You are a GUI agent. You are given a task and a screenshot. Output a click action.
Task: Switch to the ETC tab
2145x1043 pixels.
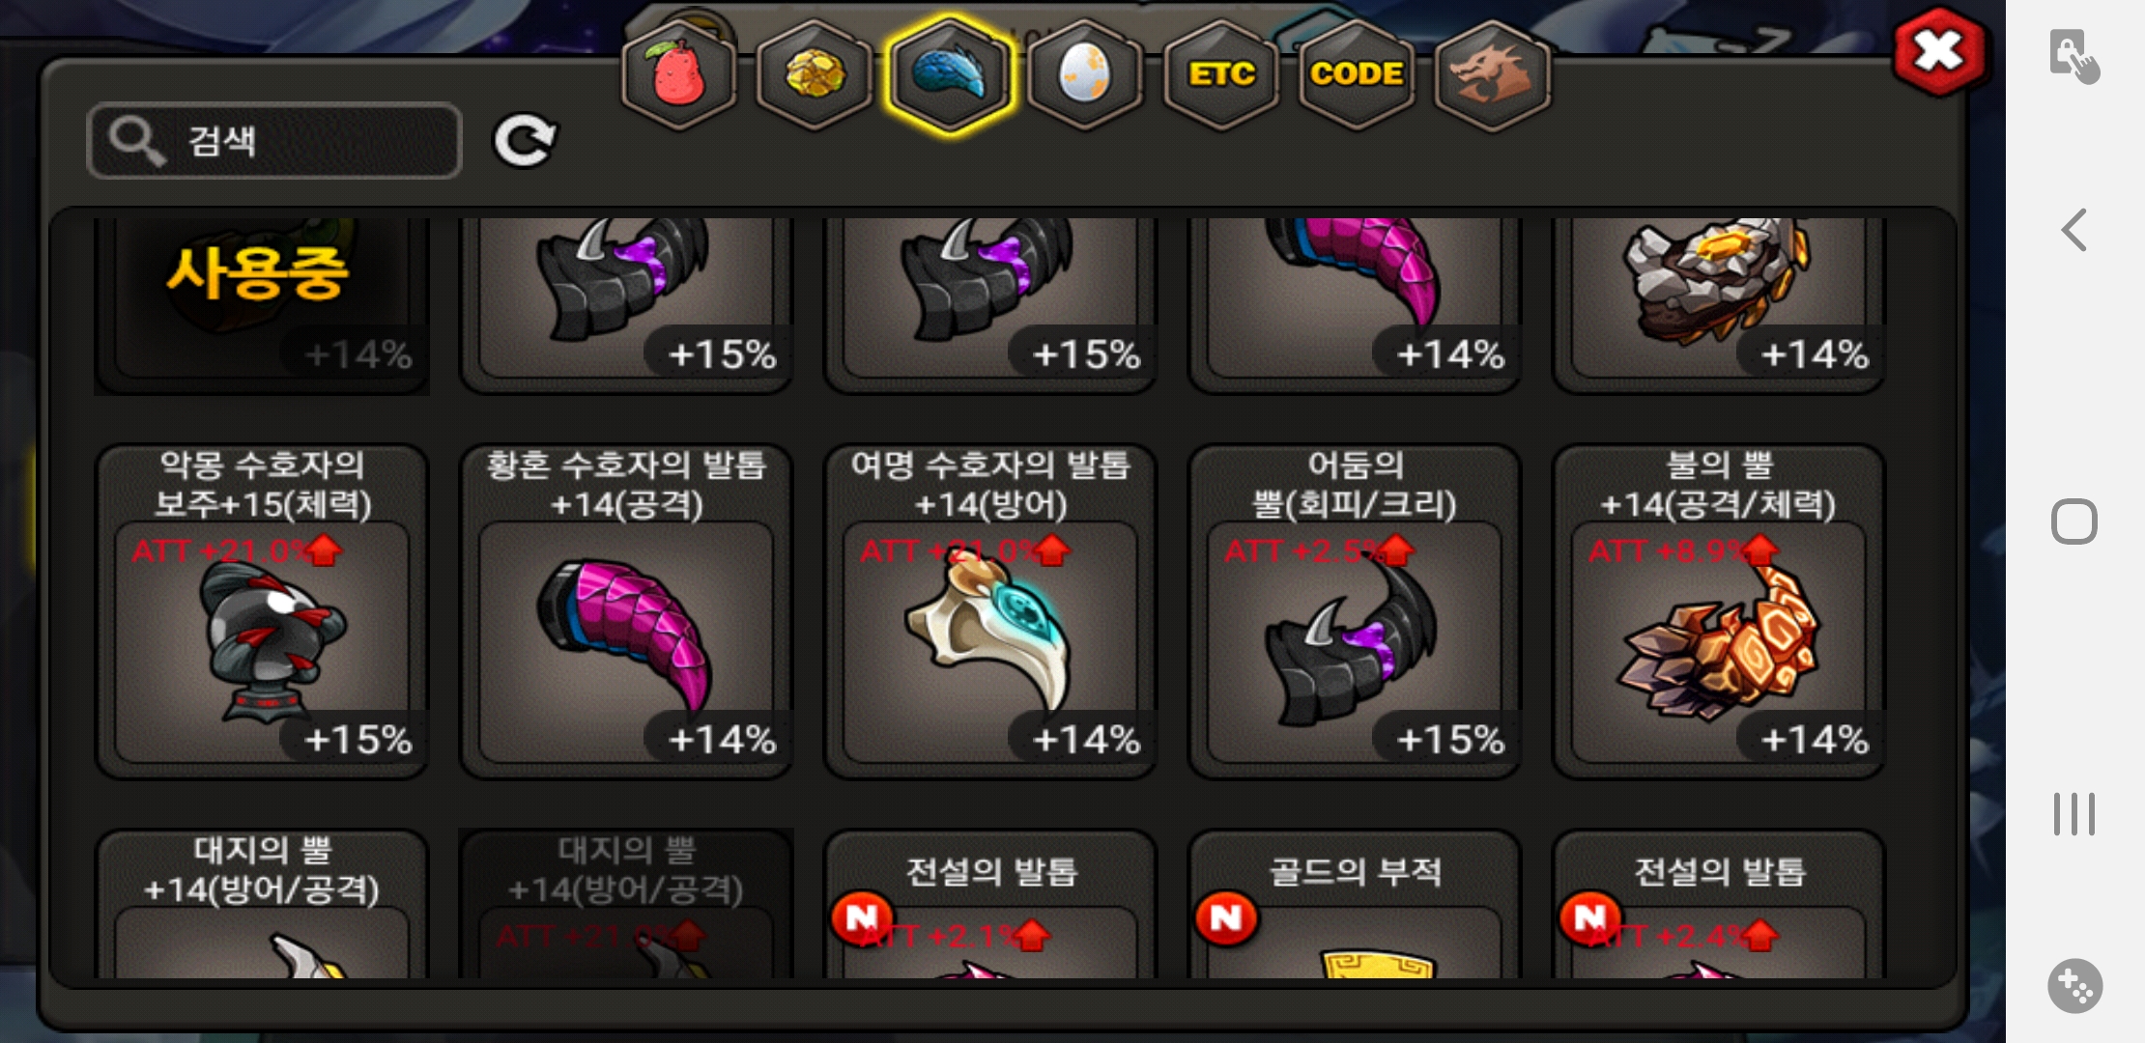pos(1221,75)
